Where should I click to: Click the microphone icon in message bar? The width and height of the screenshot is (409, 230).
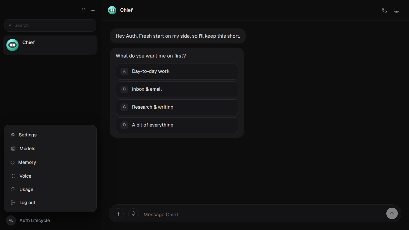(x=134, y=214)
